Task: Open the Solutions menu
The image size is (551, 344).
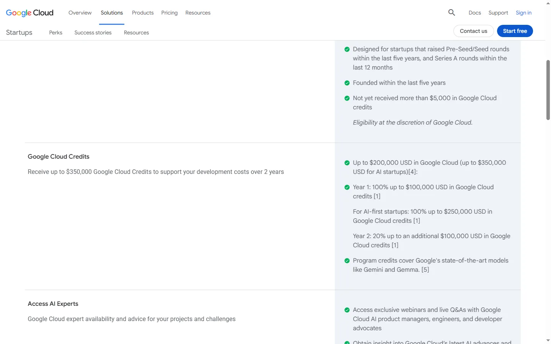Action: click(112, 13)
